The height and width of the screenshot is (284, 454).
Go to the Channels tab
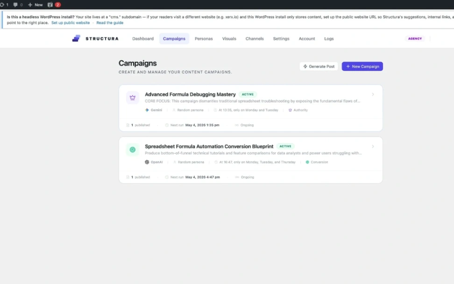255,38
